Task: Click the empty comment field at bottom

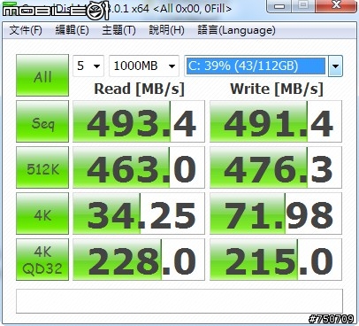Action: coord(179,301)
